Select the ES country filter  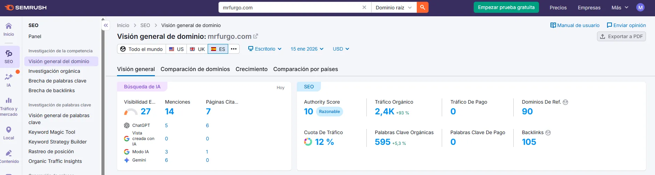(218, 49)
